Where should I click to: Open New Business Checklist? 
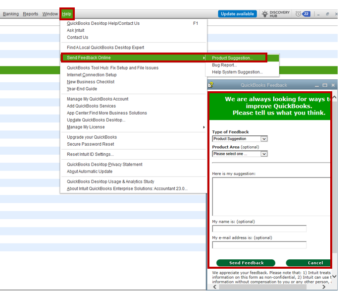point(134,82)
